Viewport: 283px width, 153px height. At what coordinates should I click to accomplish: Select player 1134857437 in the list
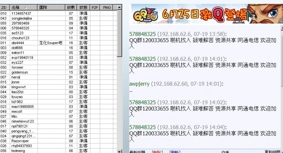[x=58, y=13]
